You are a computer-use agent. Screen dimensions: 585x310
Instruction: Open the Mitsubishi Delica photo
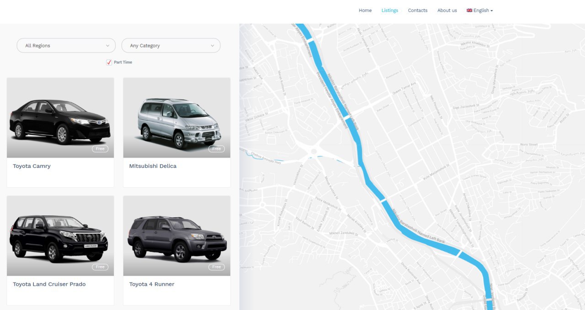click(x=177, y=118)
